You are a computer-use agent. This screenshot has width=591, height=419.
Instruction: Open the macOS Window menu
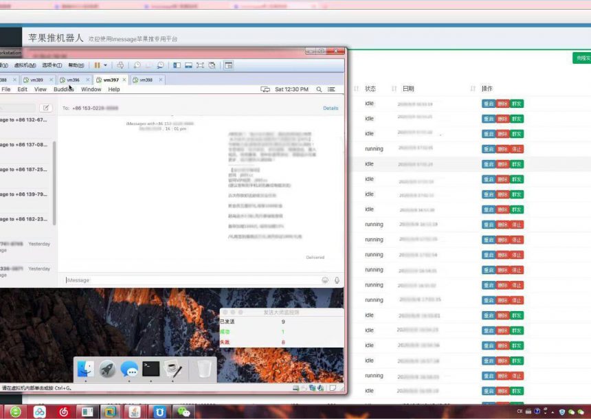pos(91,89)
